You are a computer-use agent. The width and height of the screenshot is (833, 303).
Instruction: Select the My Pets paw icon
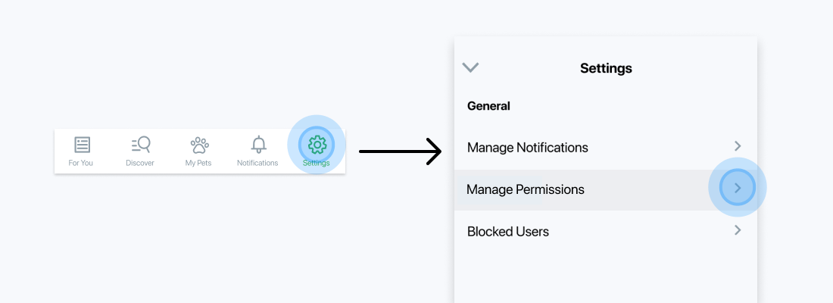198,145
